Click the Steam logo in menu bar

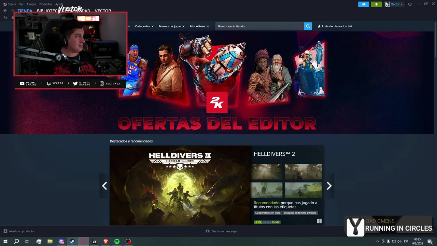click(5, 4)
